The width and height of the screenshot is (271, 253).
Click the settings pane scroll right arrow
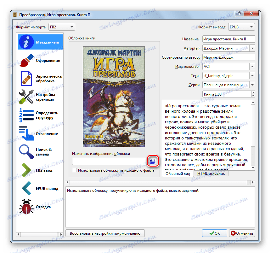[253, 182]
